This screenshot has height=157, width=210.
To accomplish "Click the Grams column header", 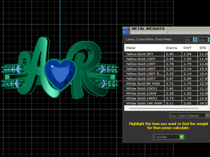I will 173,48.
